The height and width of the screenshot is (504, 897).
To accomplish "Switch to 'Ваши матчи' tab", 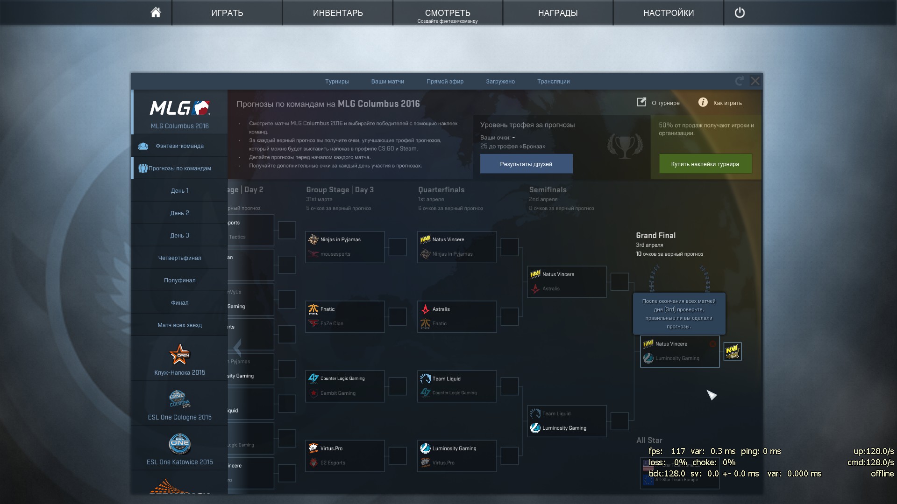I will pyautogui.click(x=387, y=81).
